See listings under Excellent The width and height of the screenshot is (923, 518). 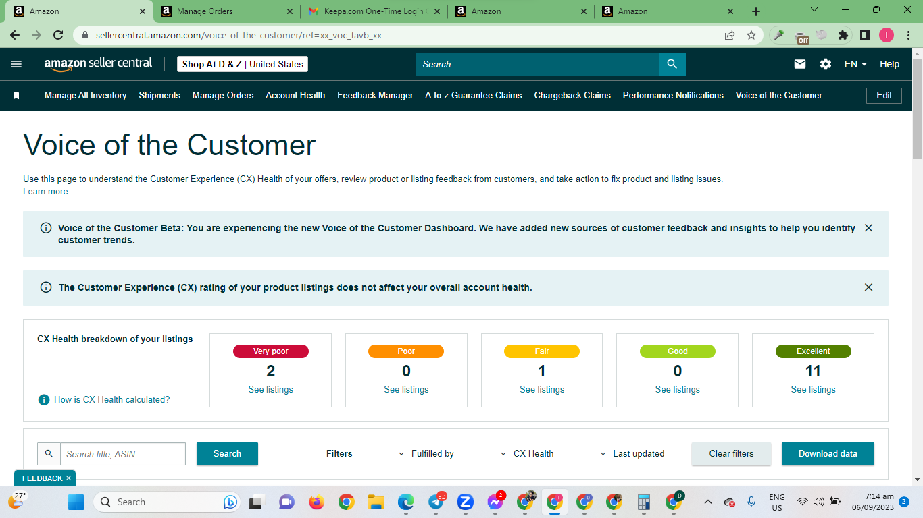coord(814,390)
